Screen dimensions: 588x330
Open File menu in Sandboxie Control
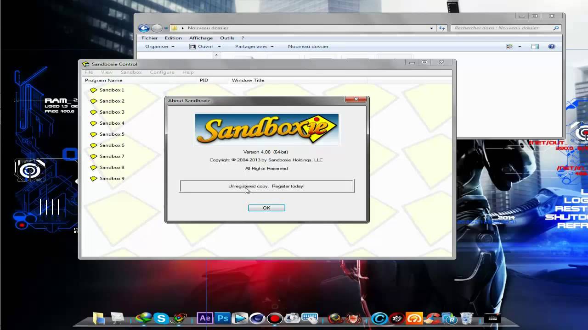coord(89,72)
